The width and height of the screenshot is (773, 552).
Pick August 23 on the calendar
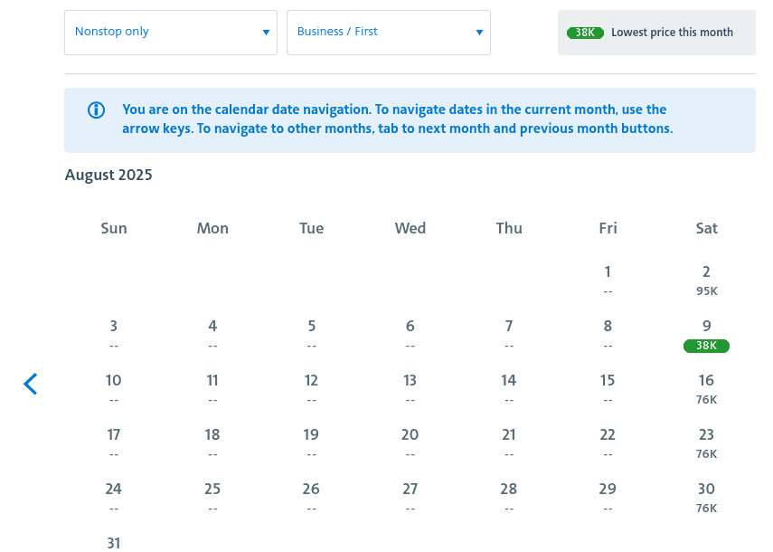click(x=706, y=443)
